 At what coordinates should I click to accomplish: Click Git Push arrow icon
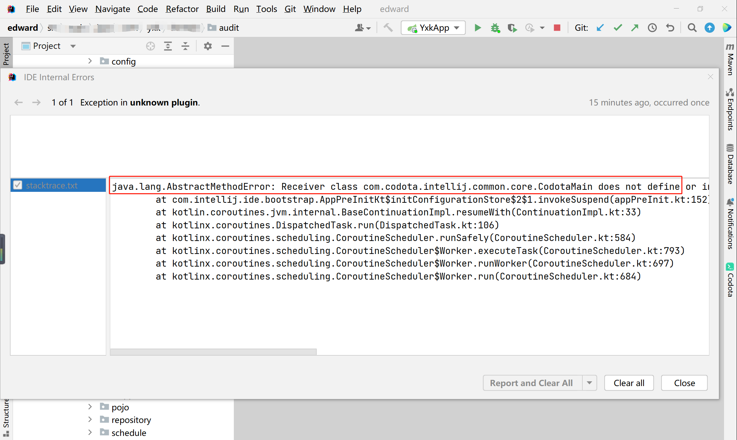coord(635,28)
